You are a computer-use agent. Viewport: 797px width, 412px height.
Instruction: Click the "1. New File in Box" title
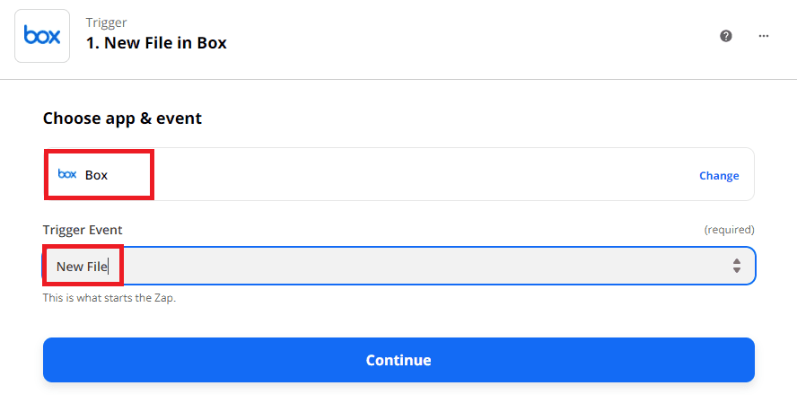(x=156, y=42)
